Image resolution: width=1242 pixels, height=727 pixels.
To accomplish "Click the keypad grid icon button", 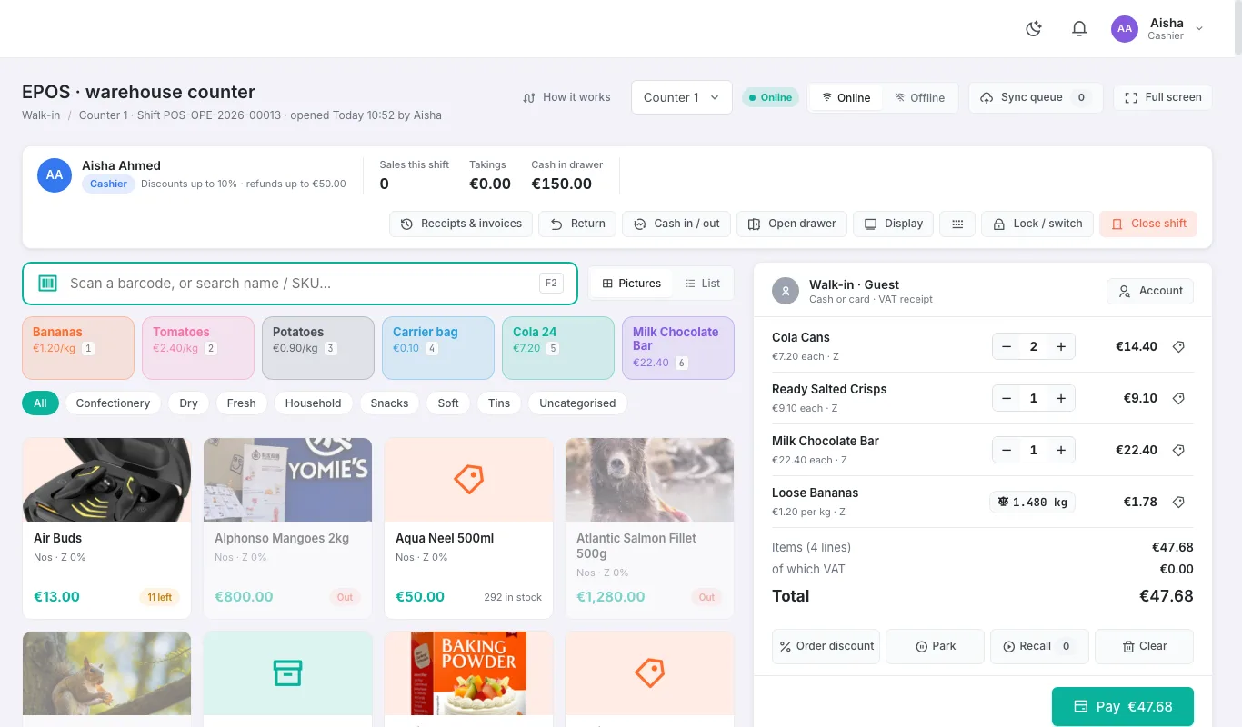I will coord(957,224).
